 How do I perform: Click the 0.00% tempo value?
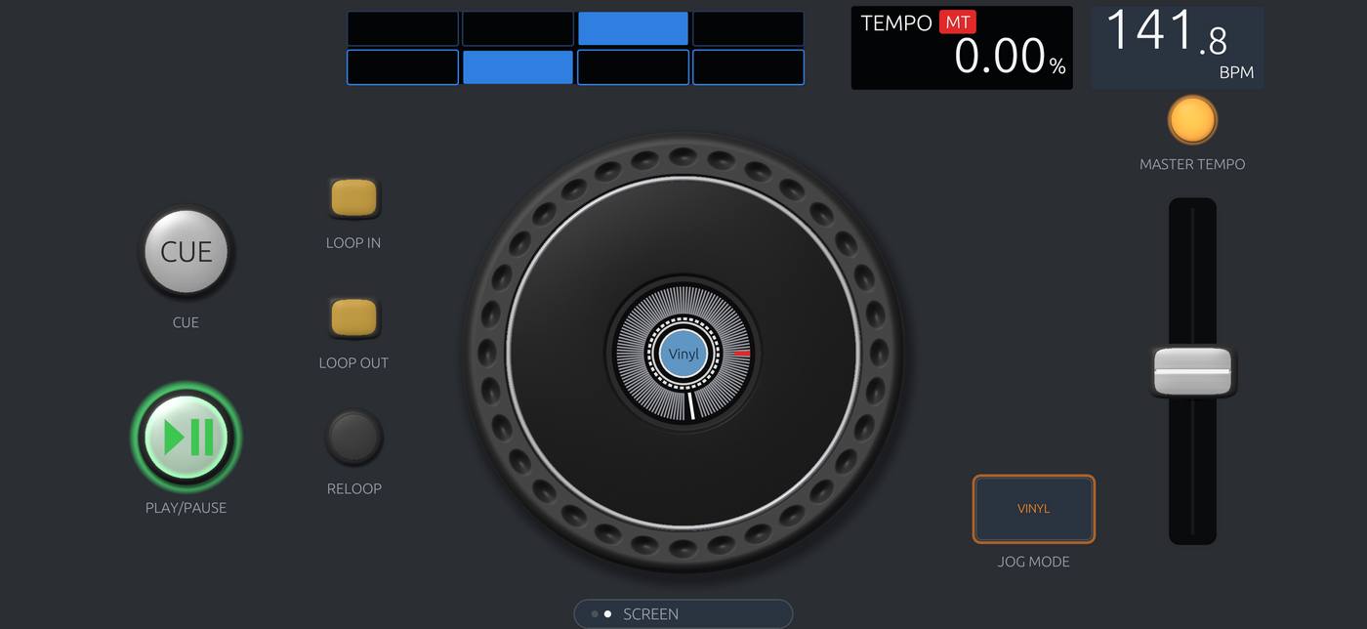pos(1010,57)
